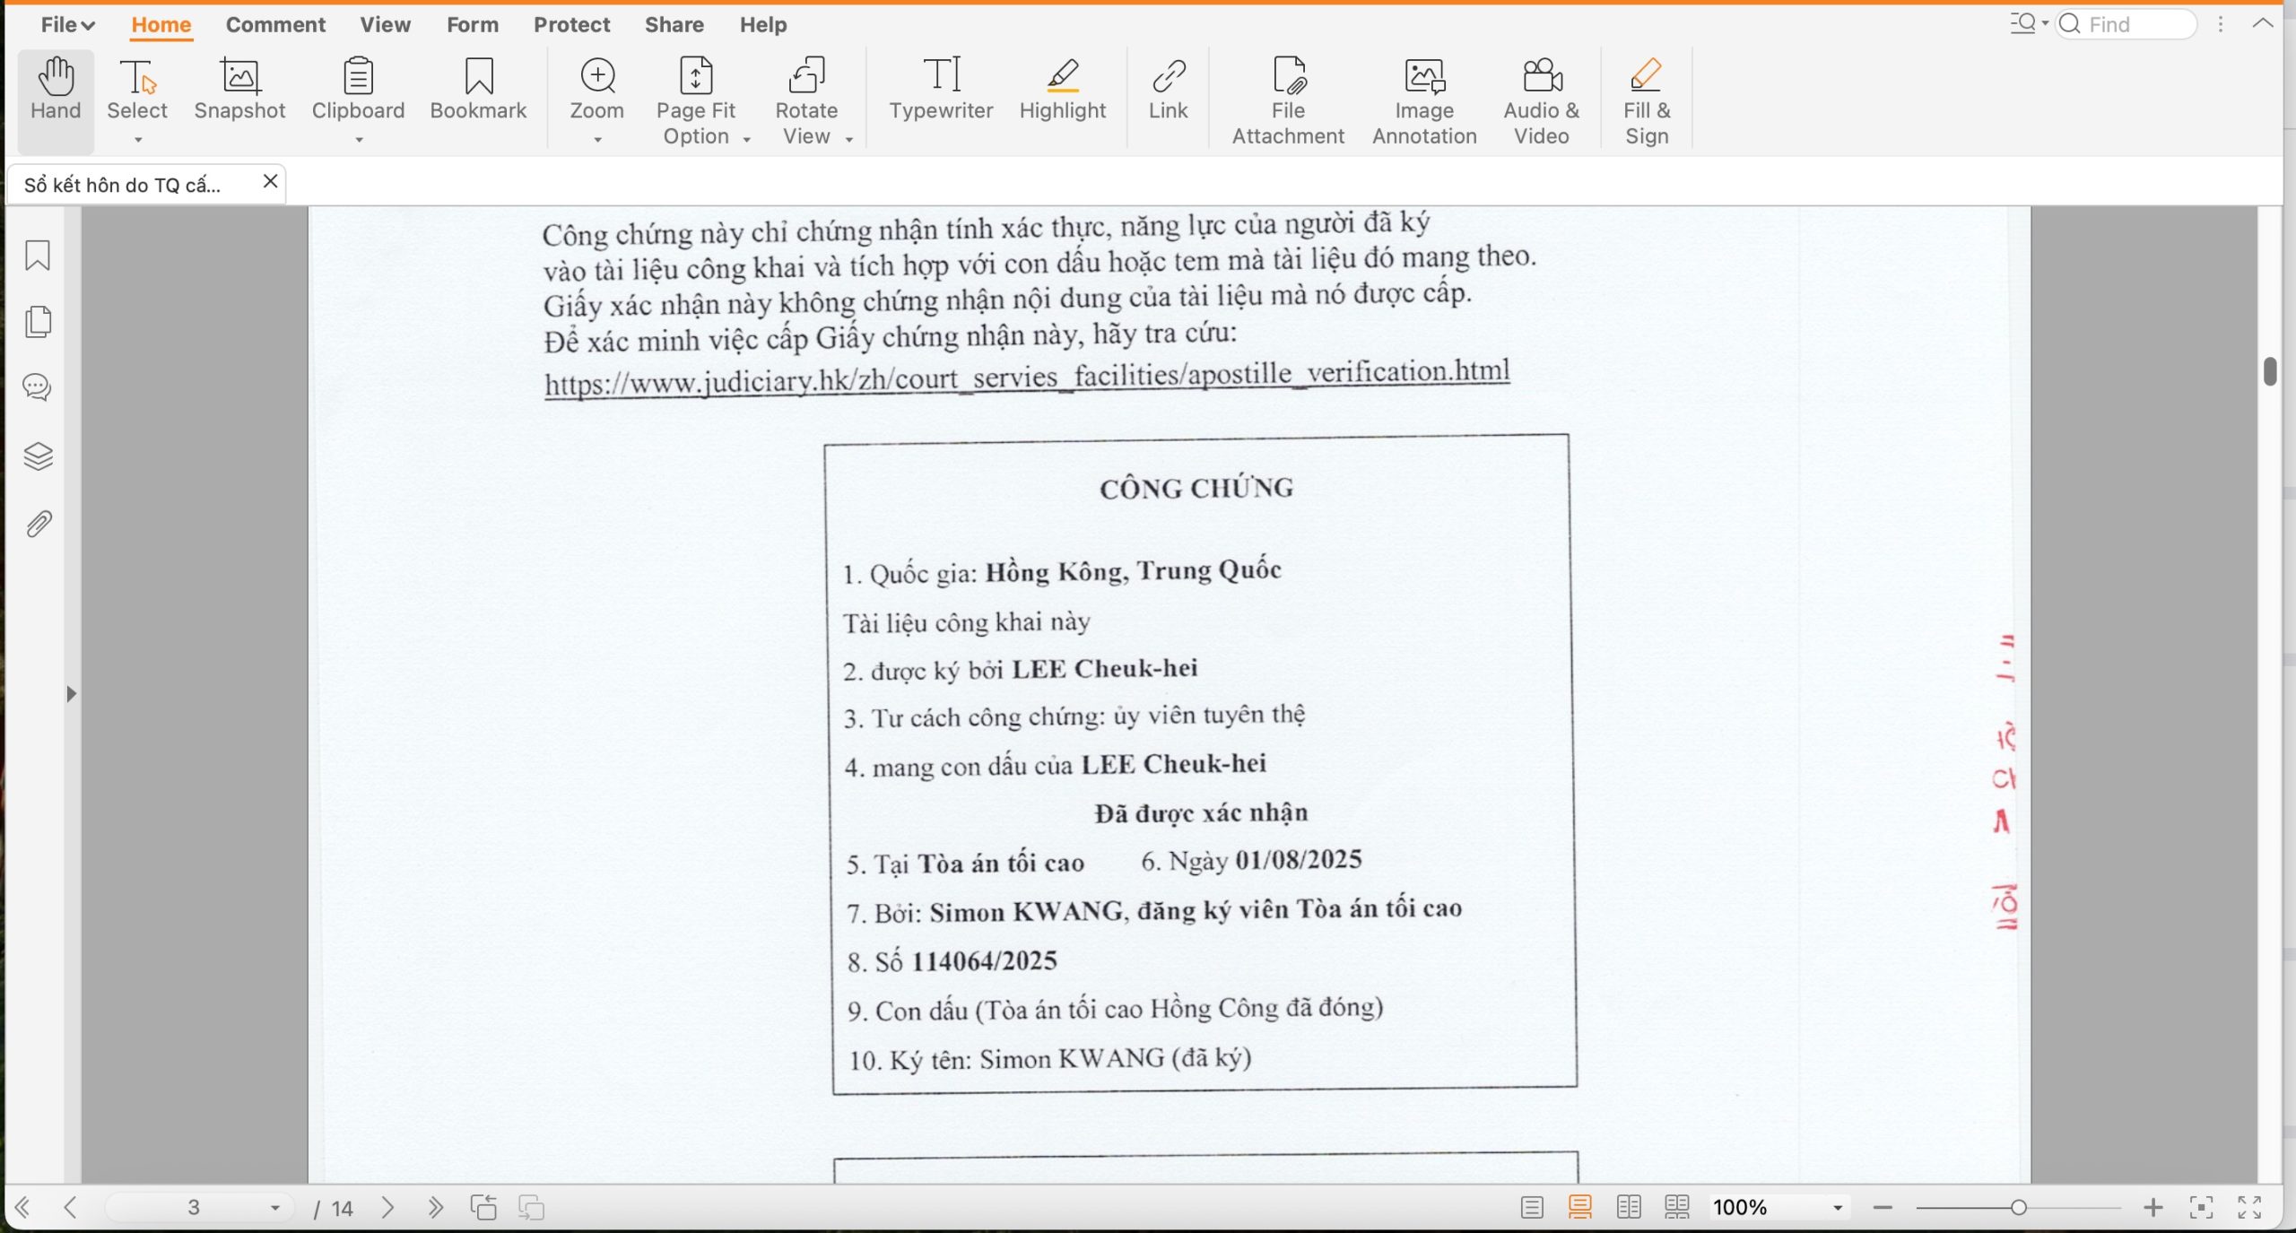This screenshot has height=1233, width=2296.
Task: Click the Typewriter tool icon
Action: [941, 90]
